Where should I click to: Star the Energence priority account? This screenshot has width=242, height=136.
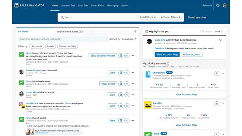[217, 73]
